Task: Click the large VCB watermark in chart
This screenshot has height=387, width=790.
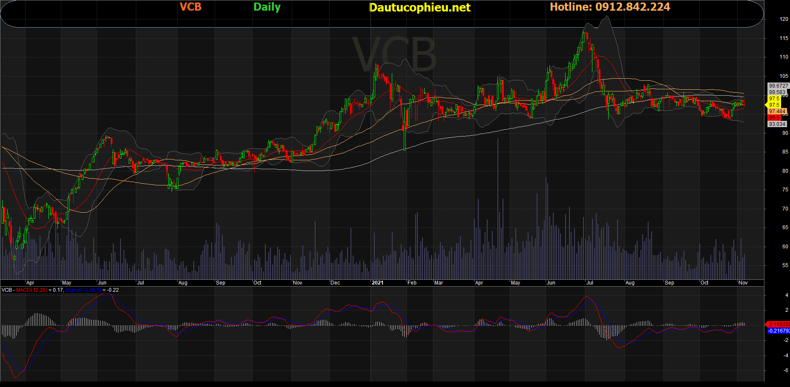Action: pos(394,55)
